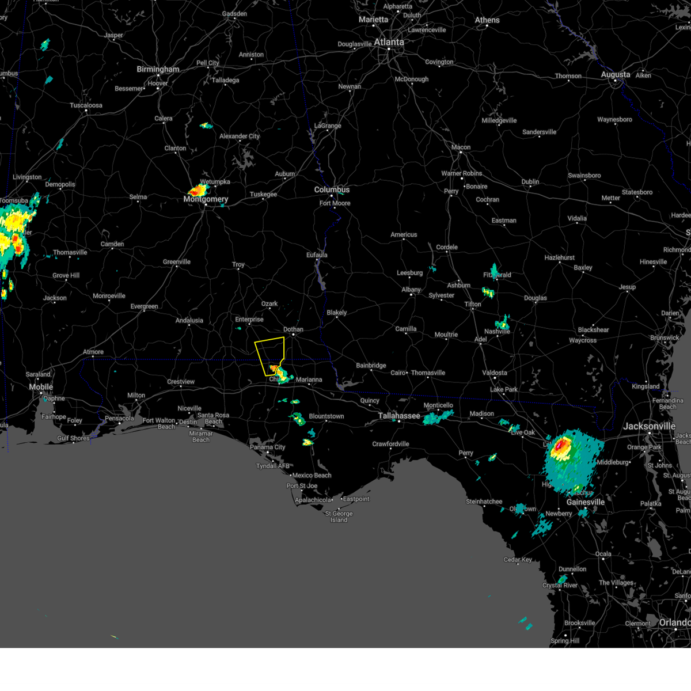Click the yellow warning polygon southwest of Dothan

[270, 356]
